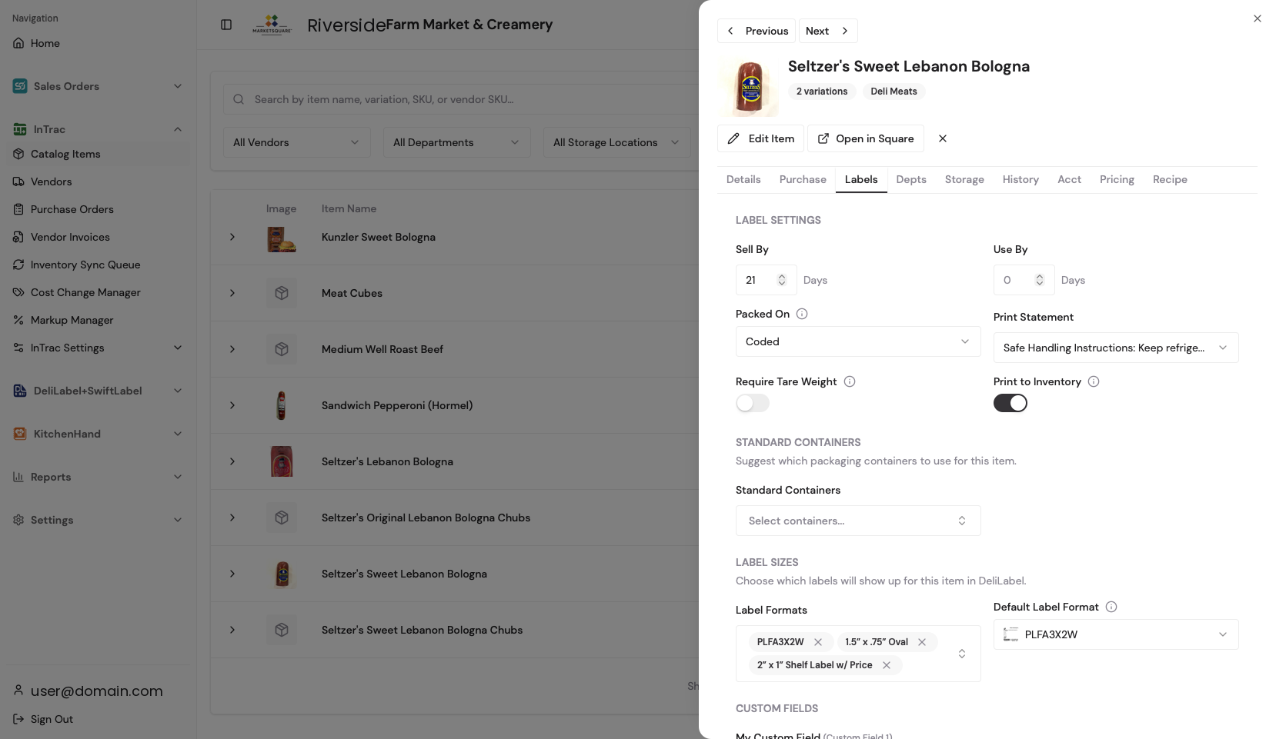
Task: Click the Use By days stepper
Action: 1040,280
